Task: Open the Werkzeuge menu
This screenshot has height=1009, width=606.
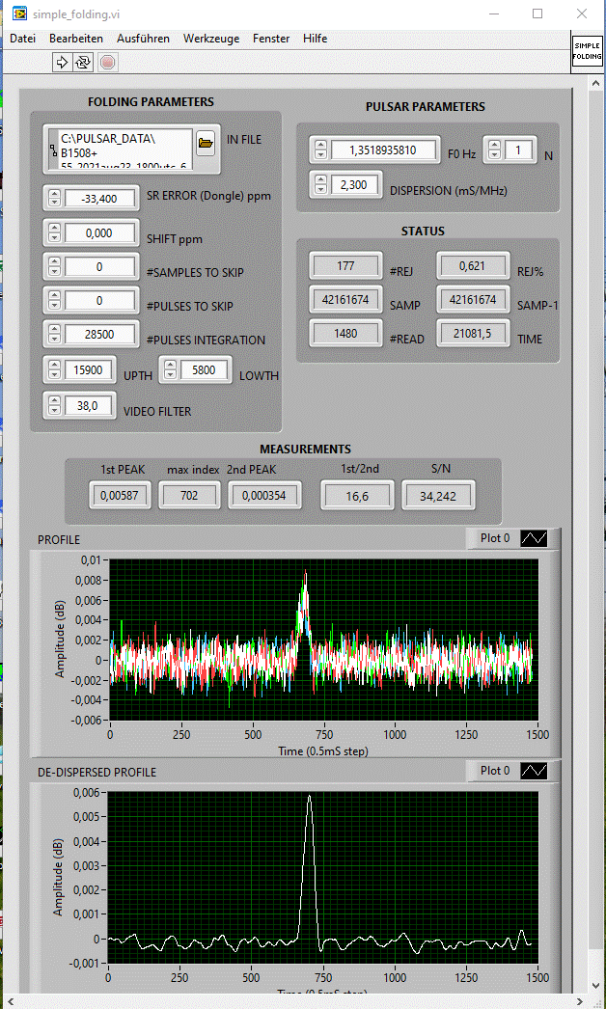Action: coord(211,39)
